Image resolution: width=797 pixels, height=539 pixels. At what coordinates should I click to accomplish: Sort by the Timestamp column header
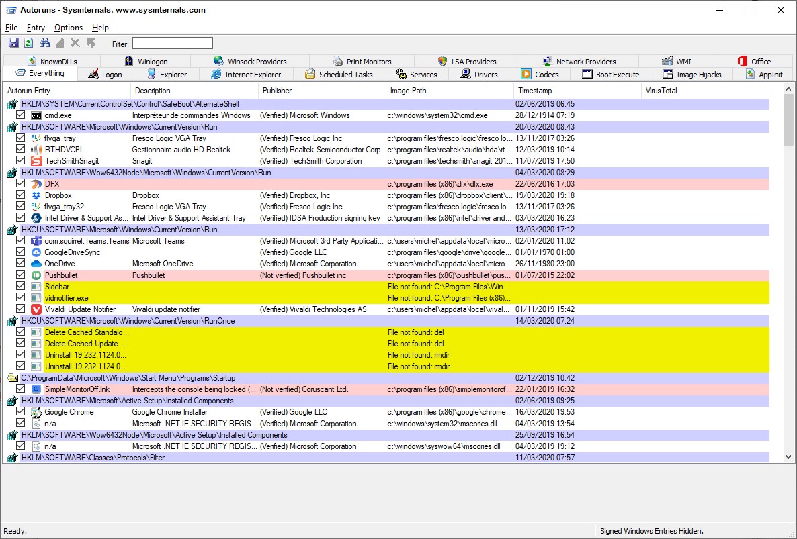coord(535,91)
